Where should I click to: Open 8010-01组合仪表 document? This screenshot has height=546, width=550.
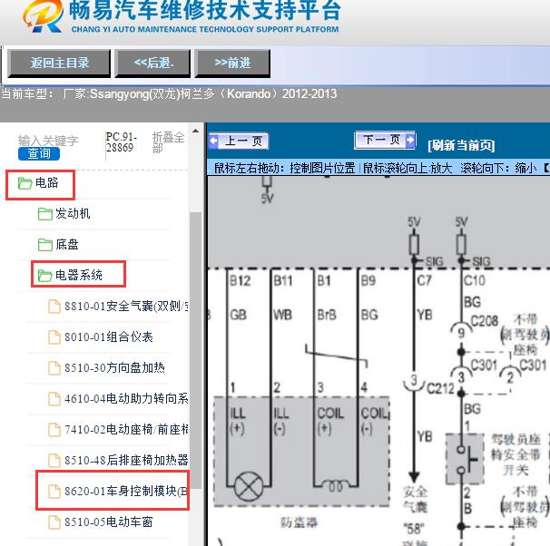109,336
